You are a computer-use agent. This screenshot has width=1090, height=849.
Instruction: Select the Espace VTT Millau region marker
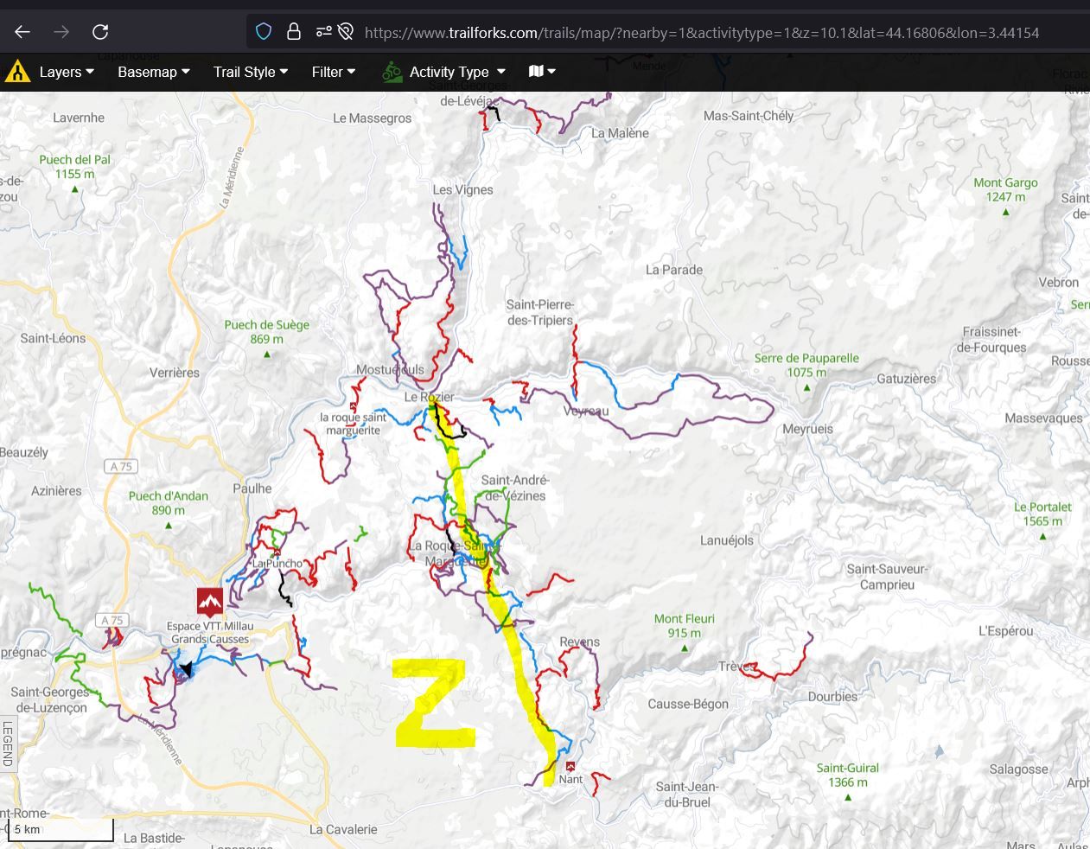[209, 600]
